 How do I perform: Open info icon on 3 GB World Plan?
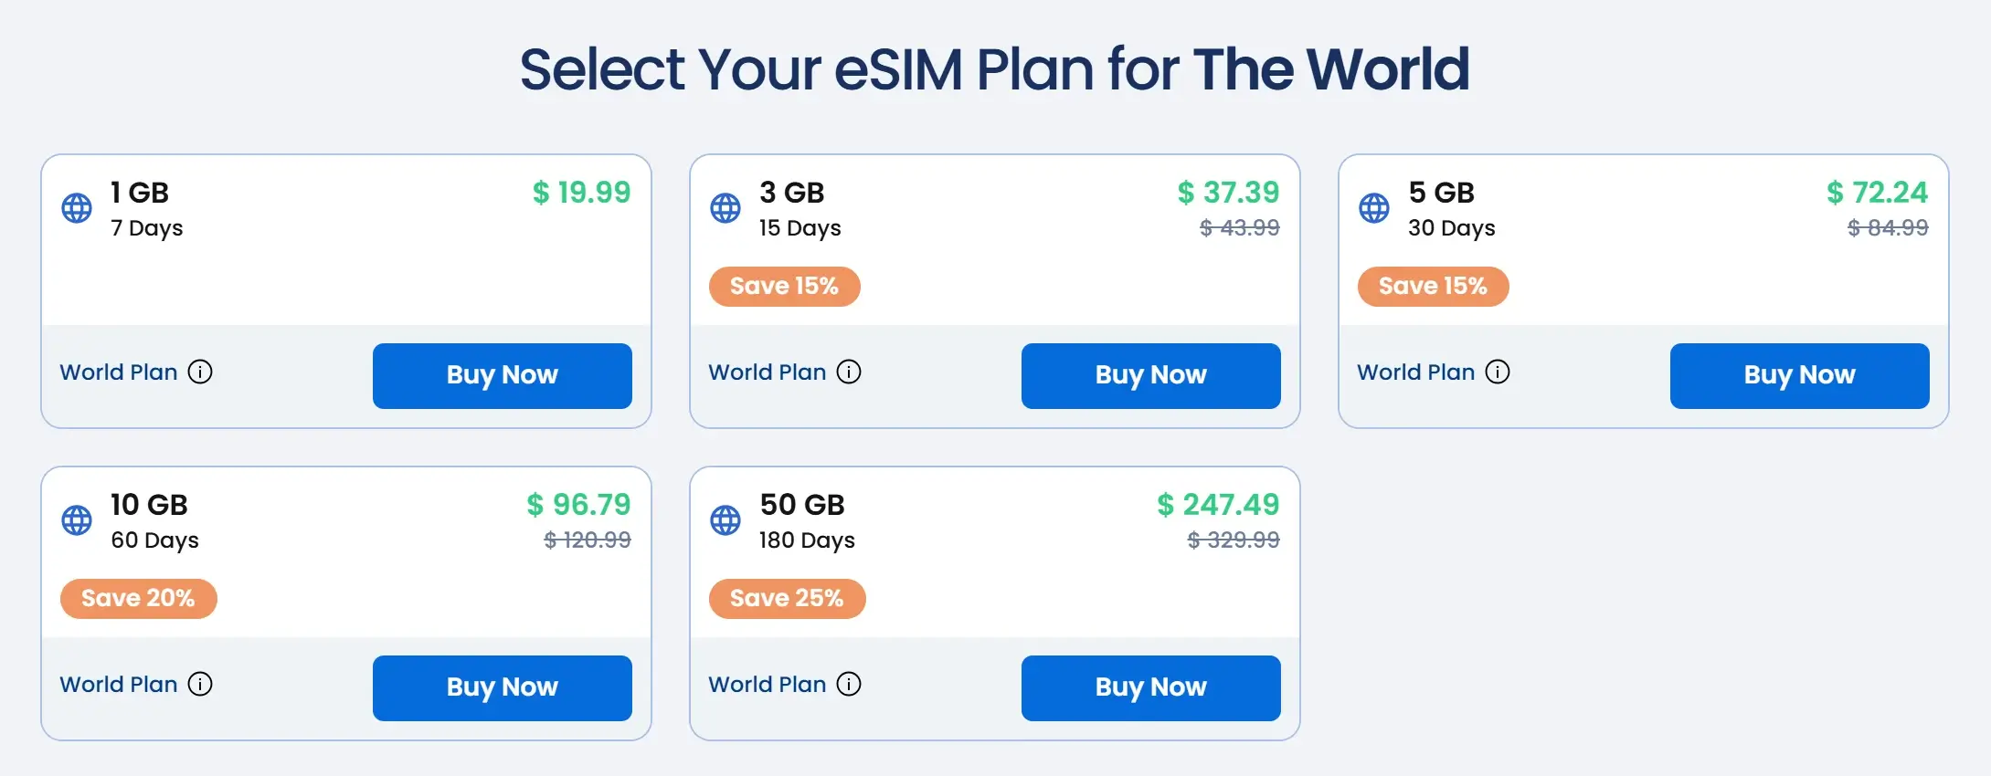849,372
